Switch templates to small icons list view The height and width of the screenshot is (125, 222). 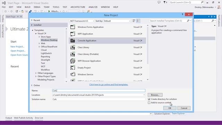138,21
